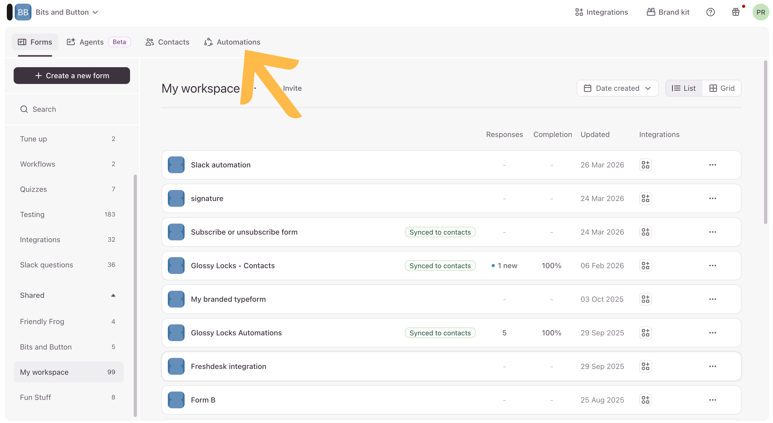Click three-dot menu for Freshdesk integration

712,366
